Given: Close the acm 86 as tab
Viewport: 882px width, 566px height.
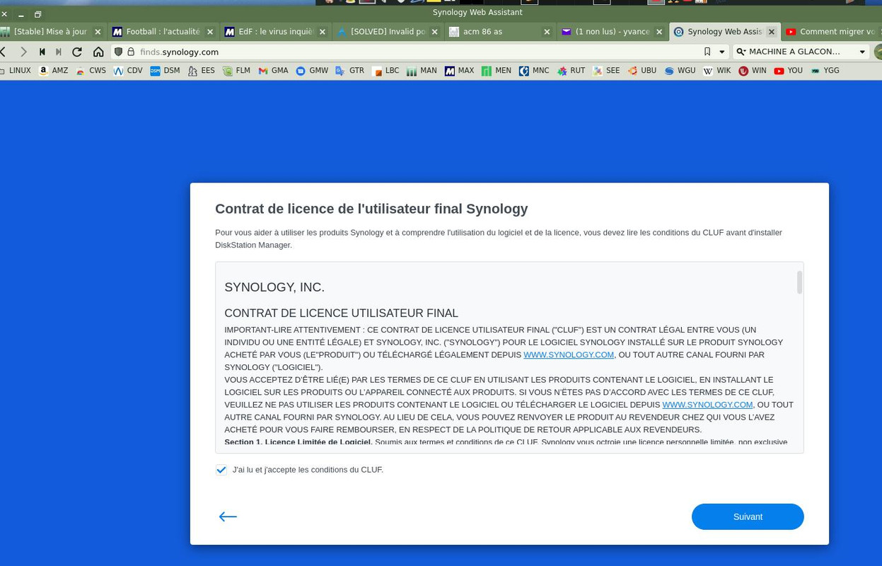Looking at the screenshot, I should pyautogui.click(x=547, y=32).
